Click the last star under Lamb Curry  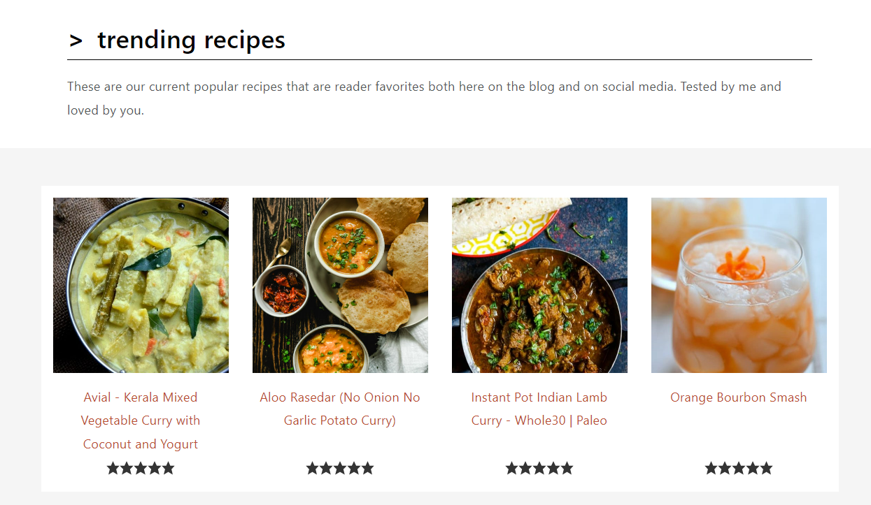pos(567,468)
